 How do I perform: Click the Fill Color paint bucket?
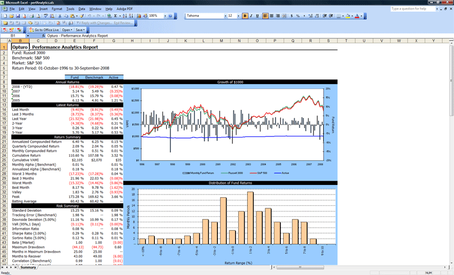coord(348,16)
